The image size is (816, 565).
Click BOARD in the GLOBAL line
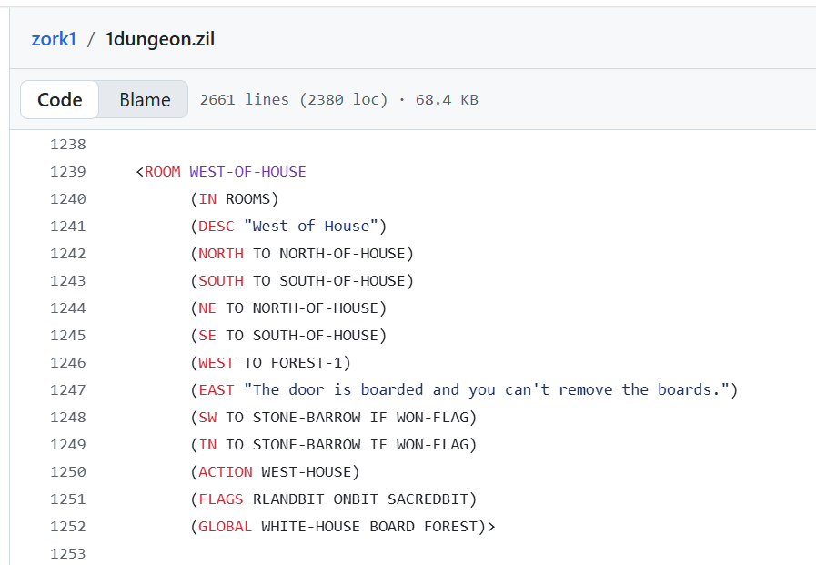(392, 527)
